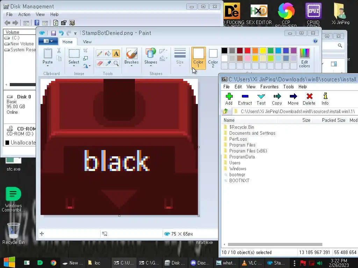
Task: Click the 7-Zip Move button
Action: coord(293,99)
